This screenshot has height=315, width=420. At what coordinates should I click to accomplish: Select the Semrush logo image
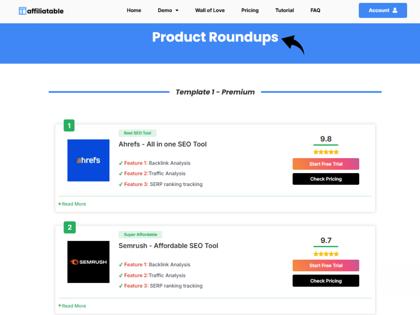[x=88, y=262]
